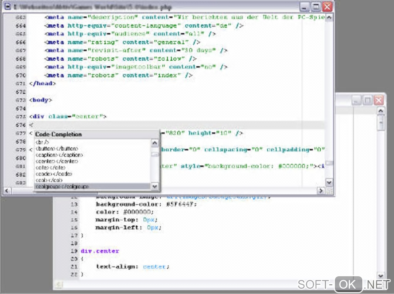Click the background CSS window's horizontal scroll-left arrow
Viewport: 394px width, 294px height.
pos(59,285)
